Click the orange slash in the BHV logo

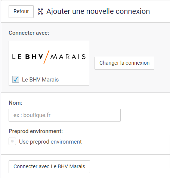click(x=46, y=56)
